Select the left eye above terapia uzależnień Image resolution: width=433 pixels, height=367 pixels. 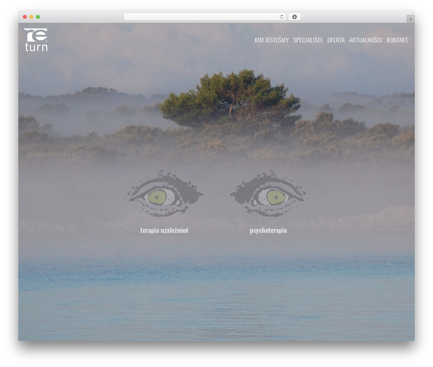[x=164, y=194]
